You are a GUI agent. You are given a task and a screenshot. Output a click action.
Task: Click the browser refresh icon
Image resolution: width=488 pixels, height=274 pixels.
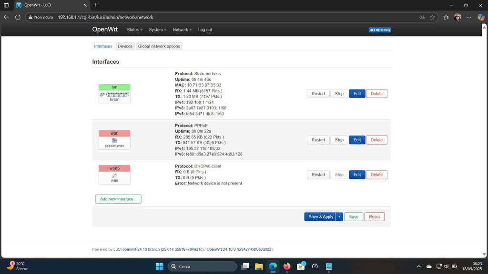point(18,17)
